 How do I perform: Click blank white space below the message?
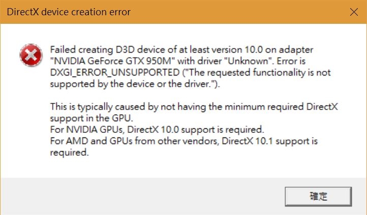pyautogui.click(x=182, y=168)
